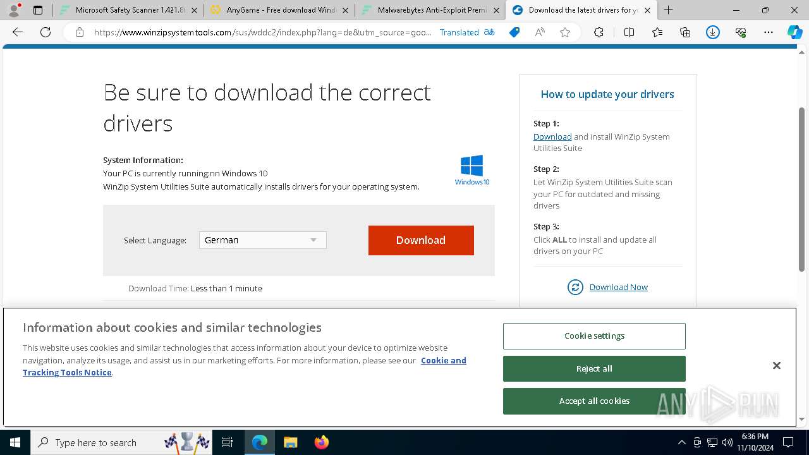Open the network tray icon
Image resolution: width=809 pixels, height=455 pixels.
712,442
